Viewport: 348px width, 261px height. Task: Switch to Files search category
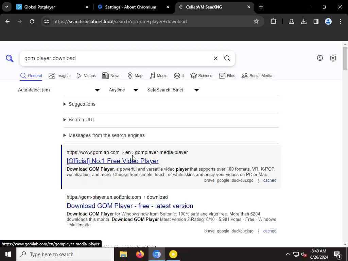(x=227, y=76)
